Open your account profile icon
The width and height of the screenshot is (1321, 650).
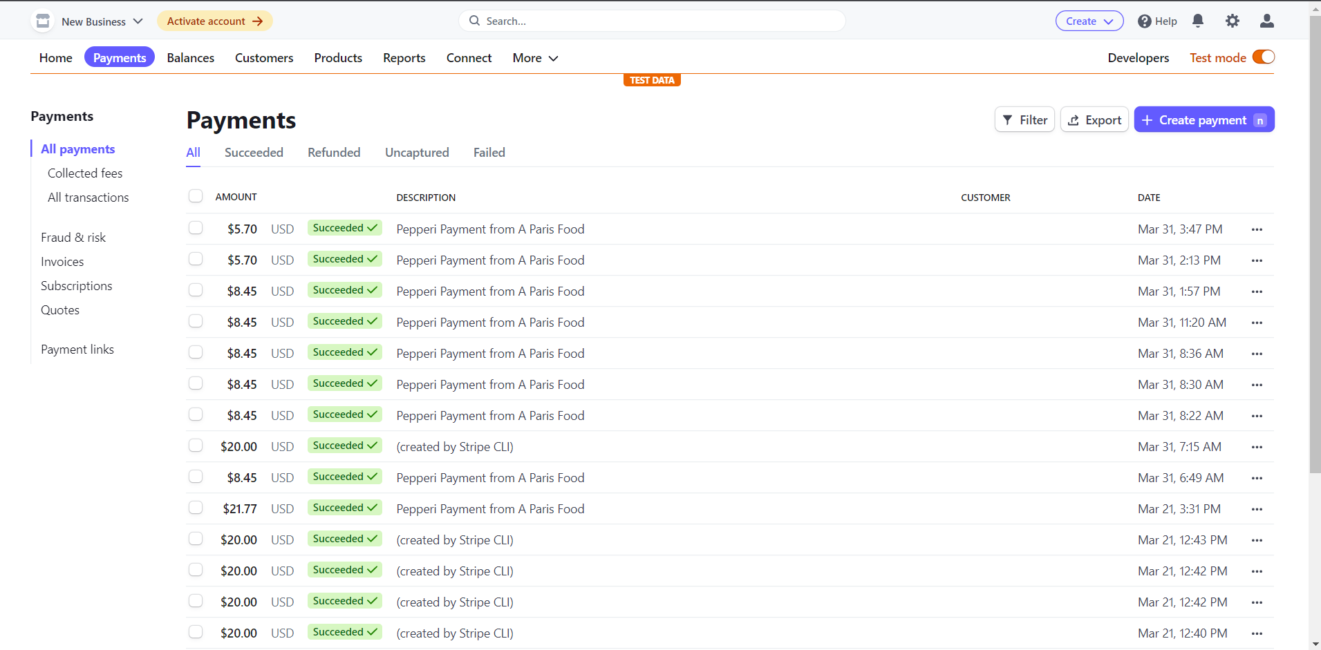coord(1267,21)
